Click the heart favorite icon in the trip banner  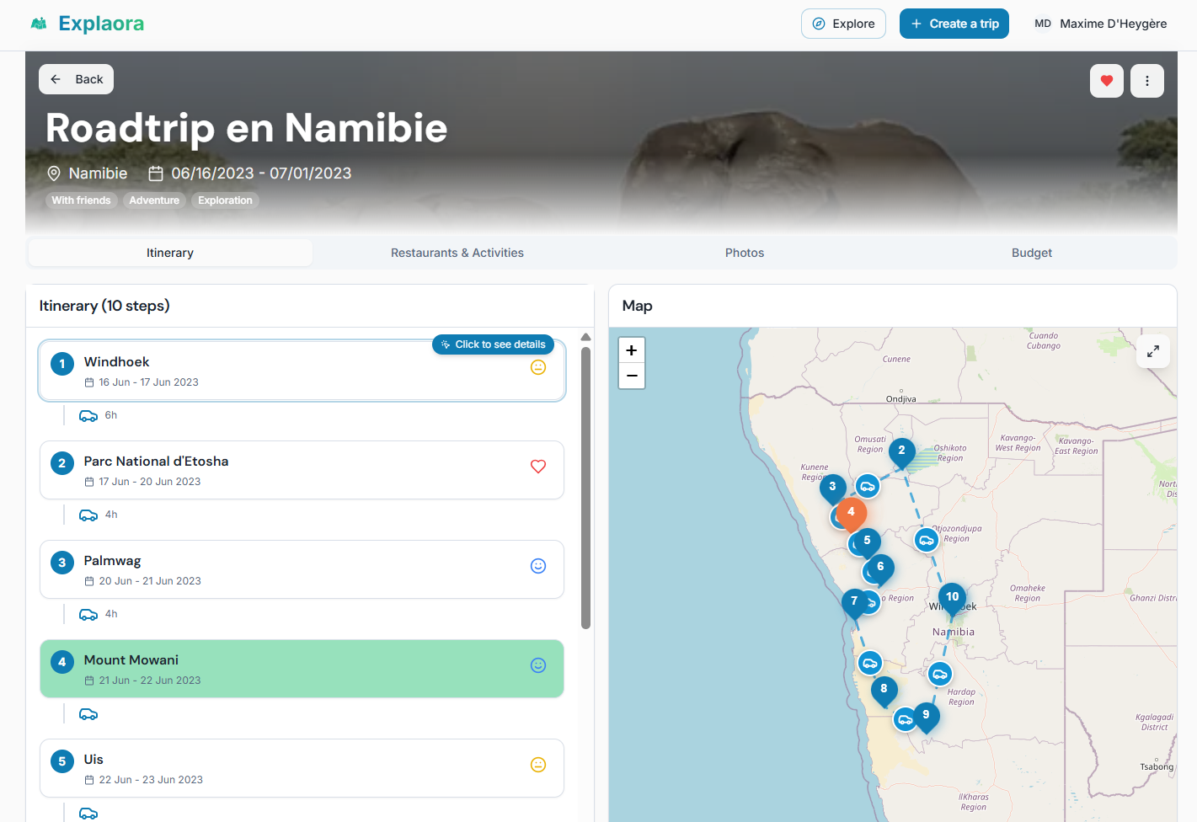click(1107, 80)
